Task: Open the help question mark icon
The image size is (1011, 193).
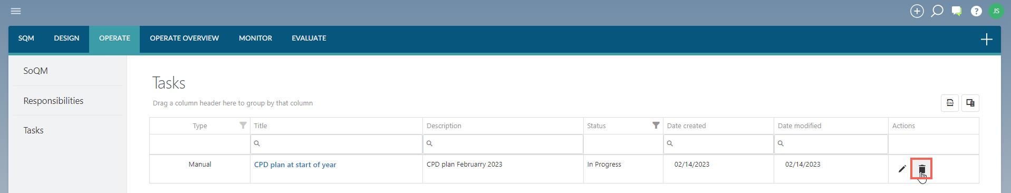Action: point(976,11)
